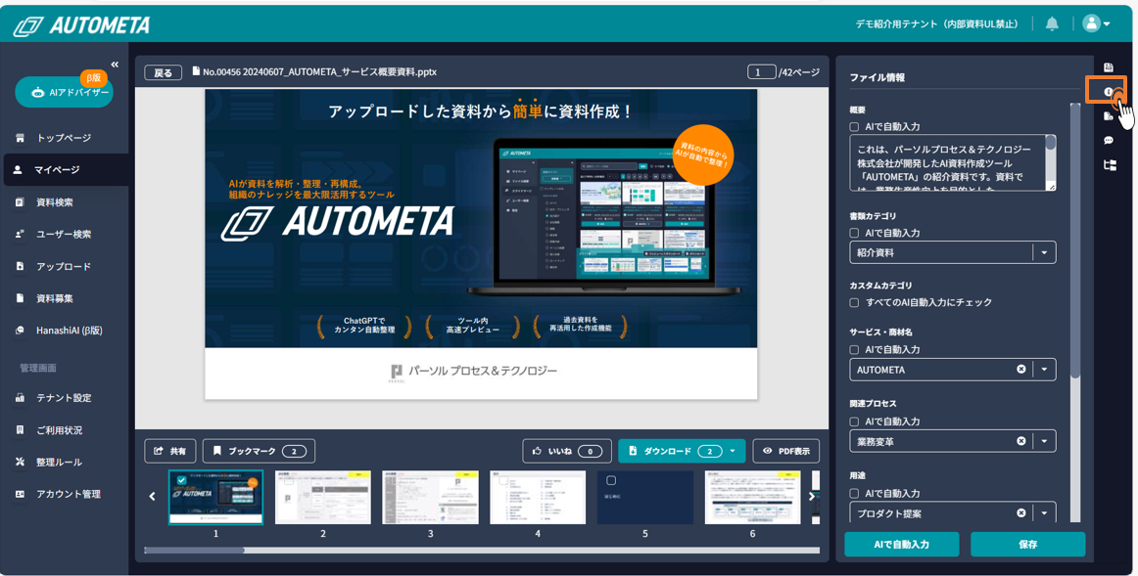1138x576 pixels.
Task: Enable AIで自動入力 checkbox under 用途
Action: [x=854, y=494]
